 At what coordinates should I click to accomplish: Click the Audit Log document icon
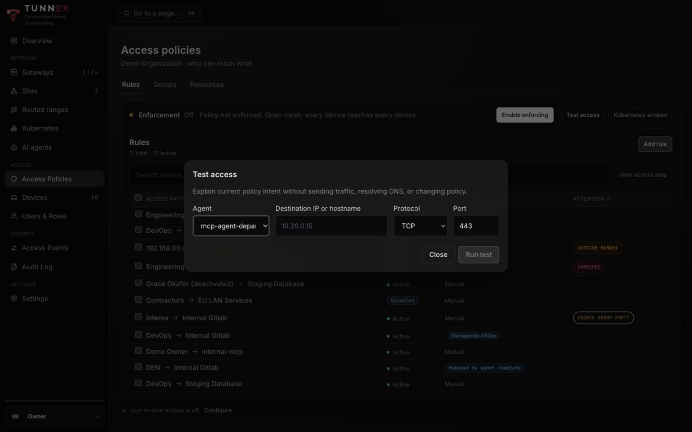click(x=14, y=267)
